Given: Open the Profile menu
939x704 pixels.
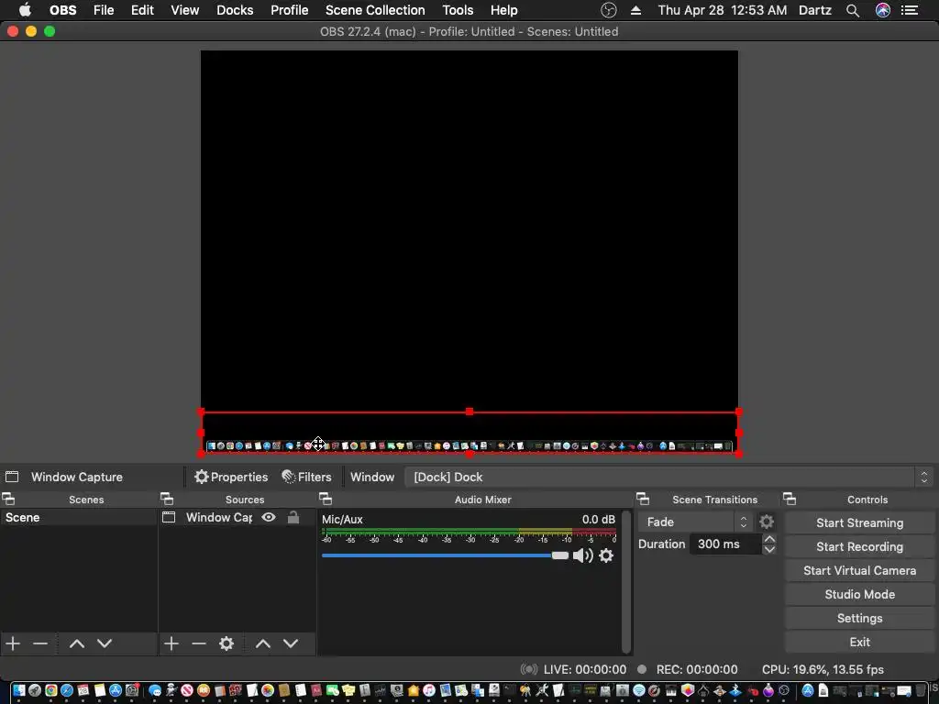Looking at the screenshot, I should tap(289, 10).
